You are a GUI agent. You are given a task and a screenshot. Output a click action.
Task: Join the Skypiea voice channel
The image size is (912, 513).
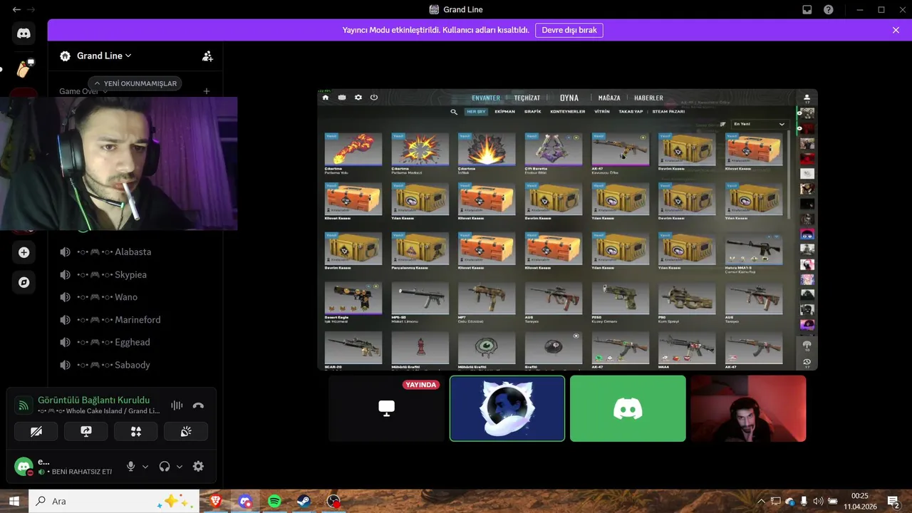point(135,274)
